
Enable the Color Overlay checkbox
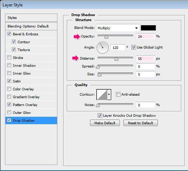[9, 89]
